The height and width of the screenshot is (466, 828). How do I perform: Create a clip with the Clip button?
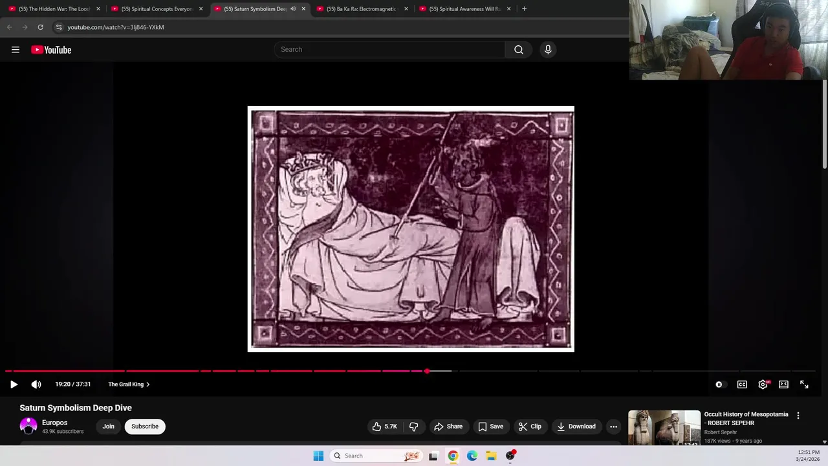[530, 427]
